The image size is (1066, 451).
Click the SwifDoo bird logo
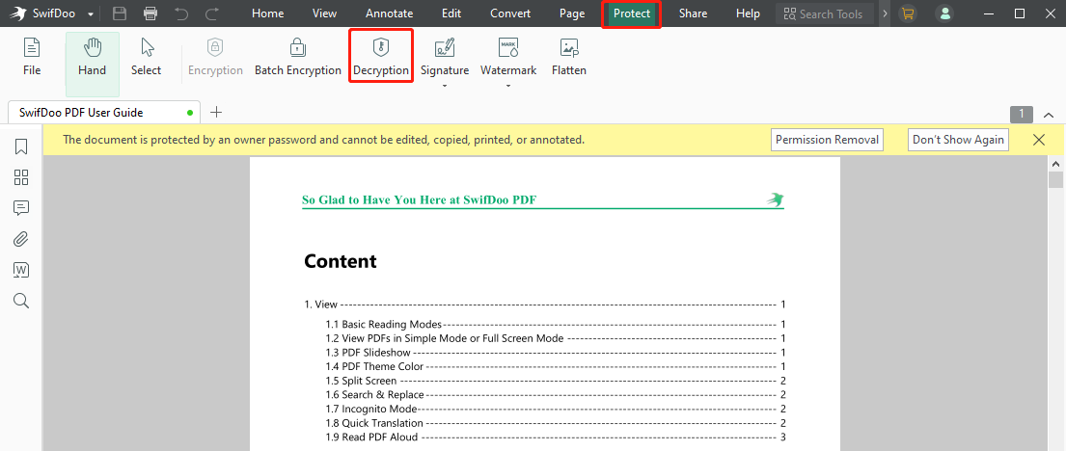18,13
